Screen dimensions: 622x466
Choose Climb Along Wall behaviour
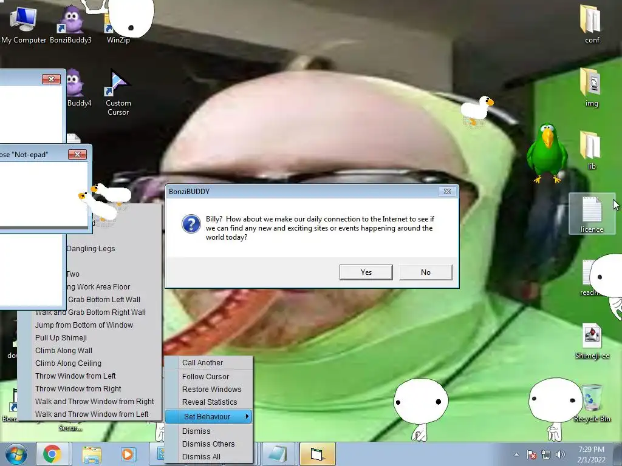[64, 350]
